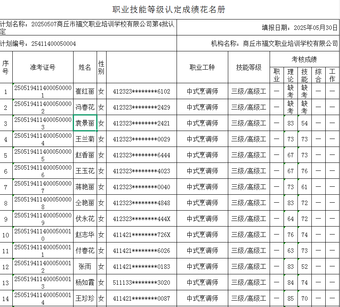Select theory score 64 for 伏永花

tap(291, 219)
